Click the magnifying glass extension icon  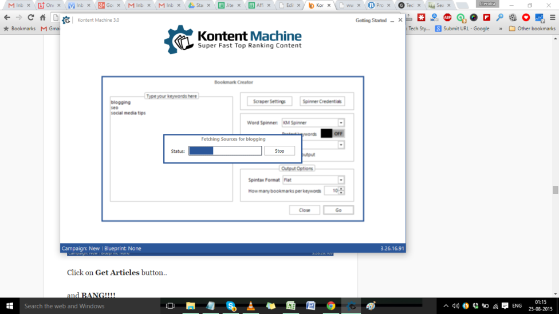[499, 17]
